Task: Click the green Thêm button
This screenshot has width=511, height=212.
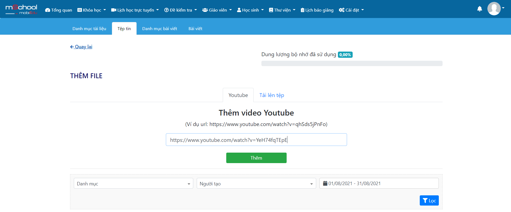Action: click(x=256, y=158)
